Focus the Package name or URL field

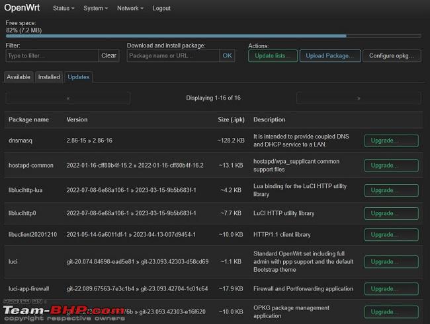click(x=173, y=55)
